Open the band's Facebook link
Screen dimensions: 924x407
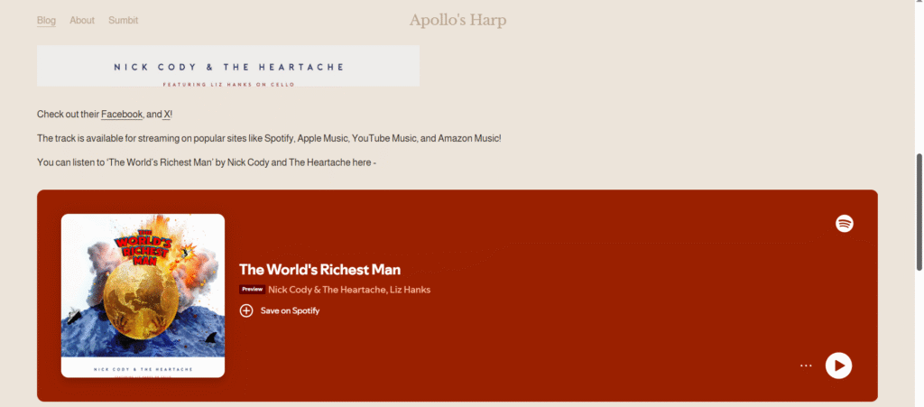[x=122, y=115]
